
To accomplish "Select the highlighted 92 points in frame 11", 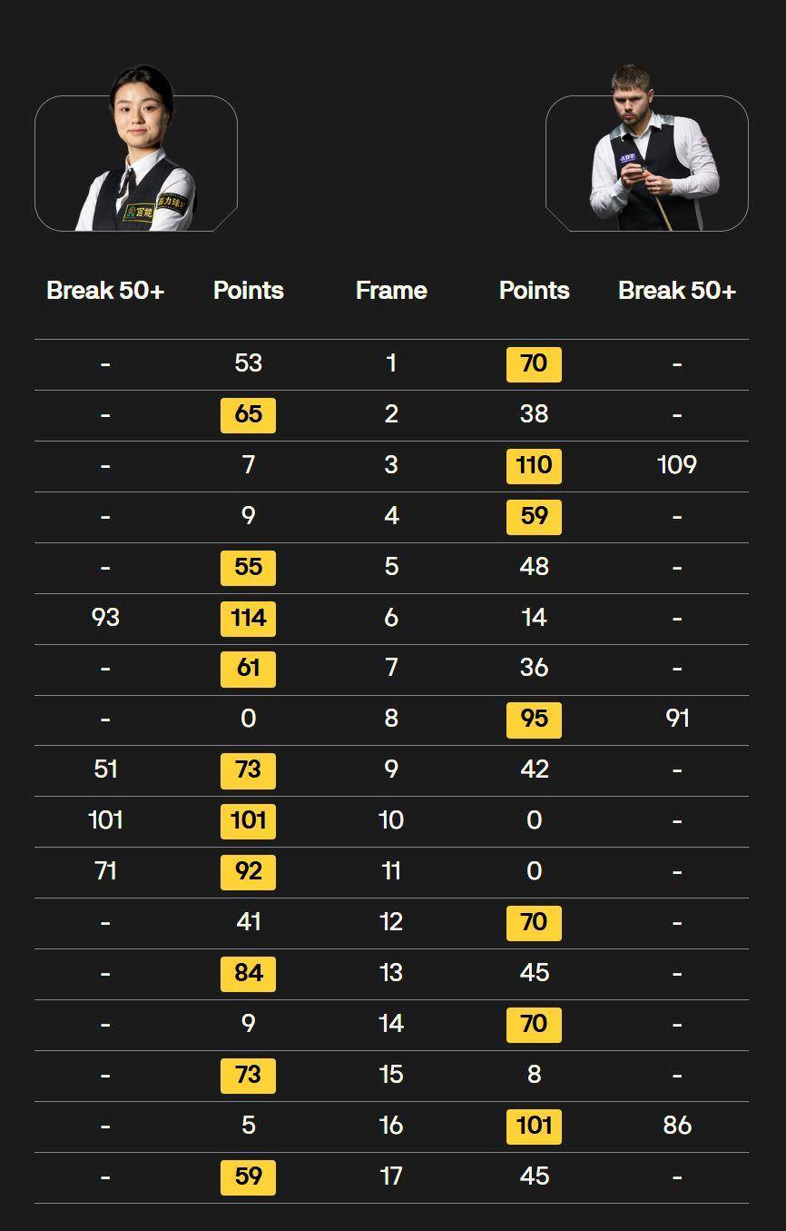I will tap(248, 872).
